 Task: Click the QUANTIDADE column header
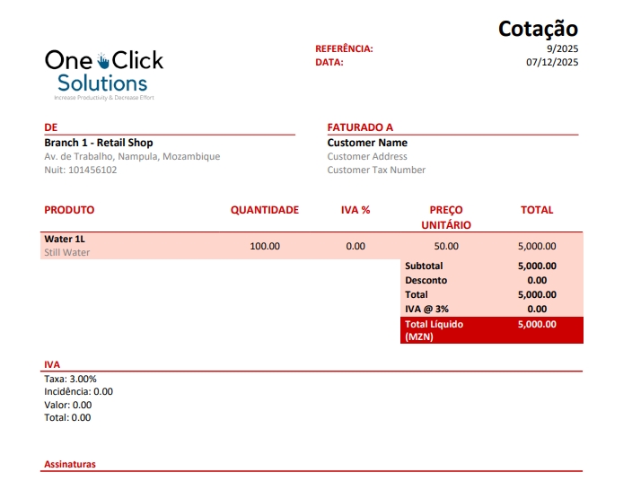point(264,210)
